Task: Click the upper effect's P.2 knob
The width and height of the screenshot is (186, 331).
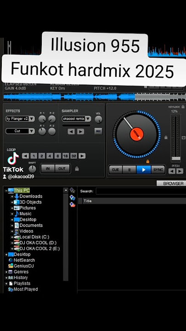Action: pyautogui.click(x=52, y=119)
